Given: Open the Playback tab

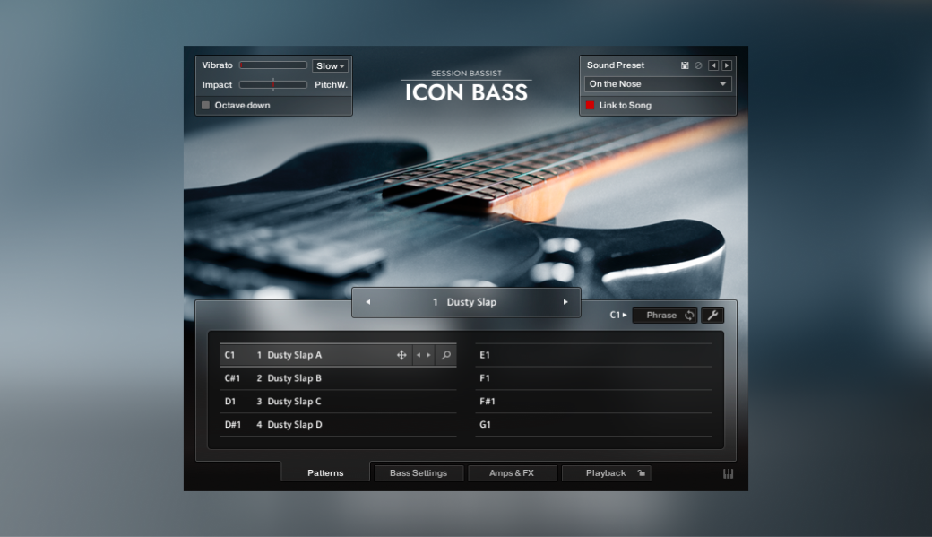Looking at the screenshot, I should (x=606, y=472).
